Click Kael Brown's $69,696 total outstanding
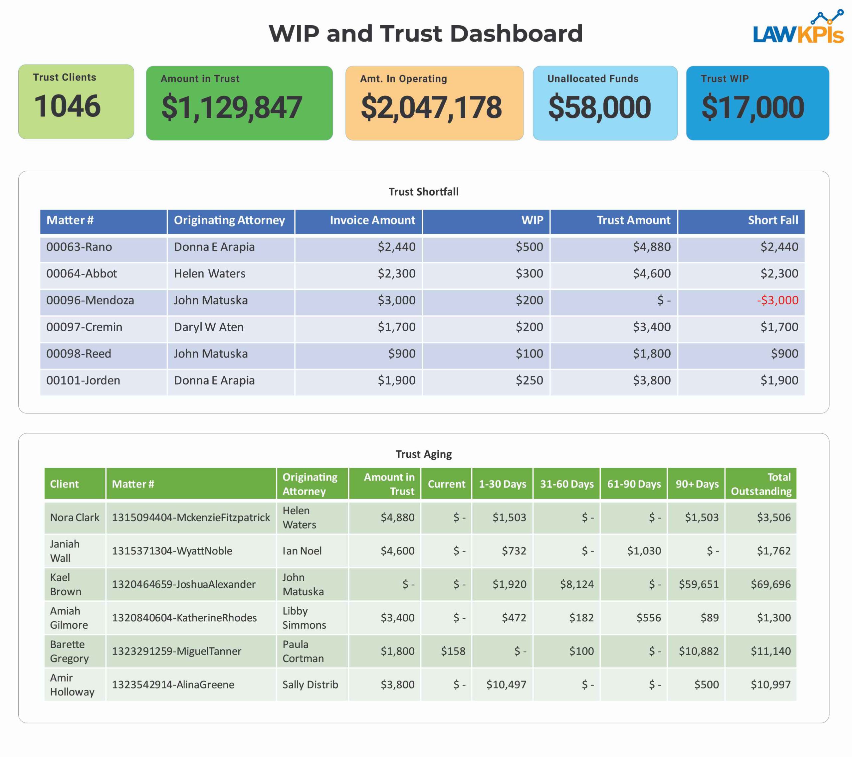 pyautogui.click(x=770, y=584)
